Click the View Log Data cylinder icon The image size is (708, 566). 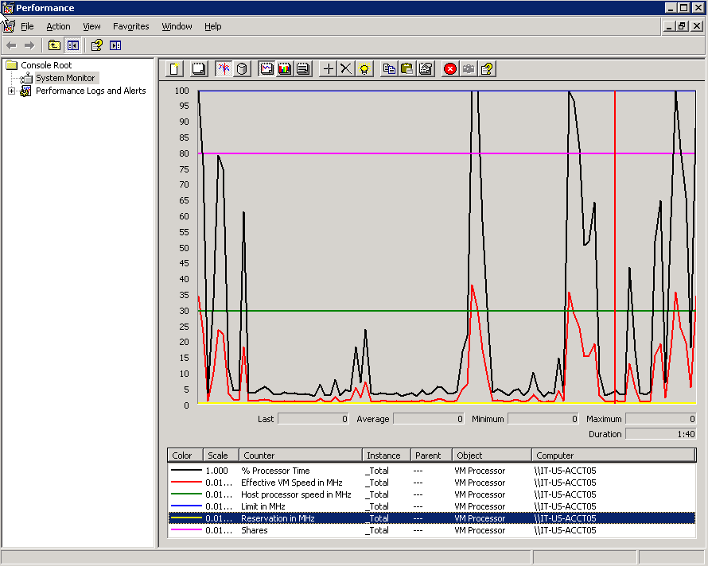pyautogui.click(x=242, y=69)
